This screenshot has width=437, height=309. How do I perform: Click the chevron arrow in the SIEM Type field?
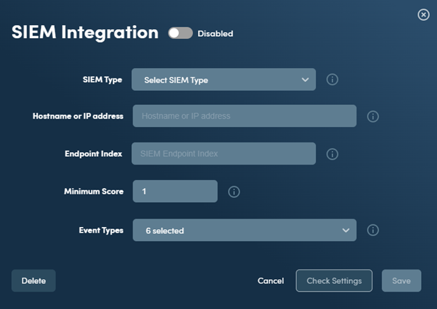(305, 80)
